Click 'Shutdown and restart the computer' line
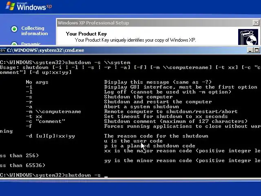Image resolution: width=261 pixels, height=196 pixels. 158,102
